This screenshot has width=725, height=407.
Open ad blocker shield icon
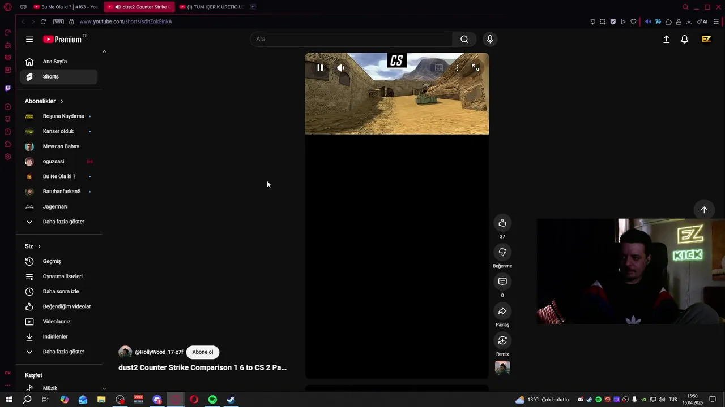tap(613, 21)
